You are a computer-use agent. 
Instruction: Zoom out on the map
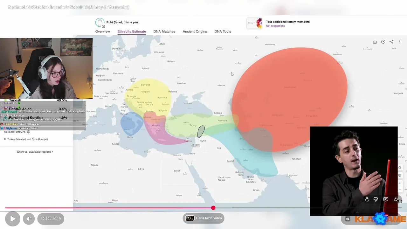pyautogui.click(x=400, y=189)
